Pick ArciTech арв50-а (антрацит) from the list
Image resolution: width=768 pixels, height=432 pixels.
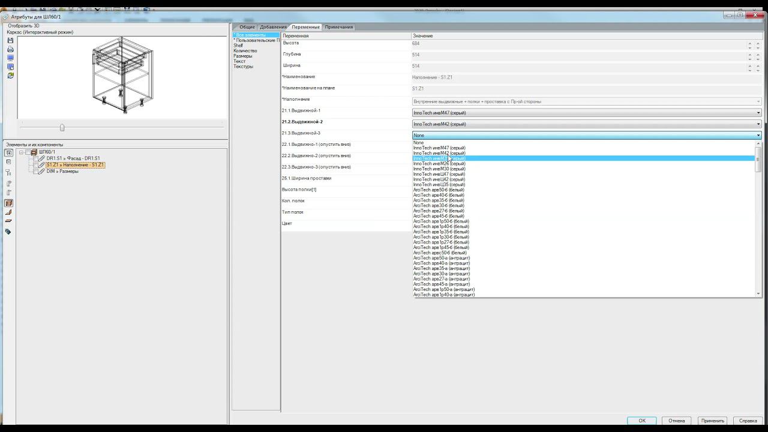pos(583,258)
